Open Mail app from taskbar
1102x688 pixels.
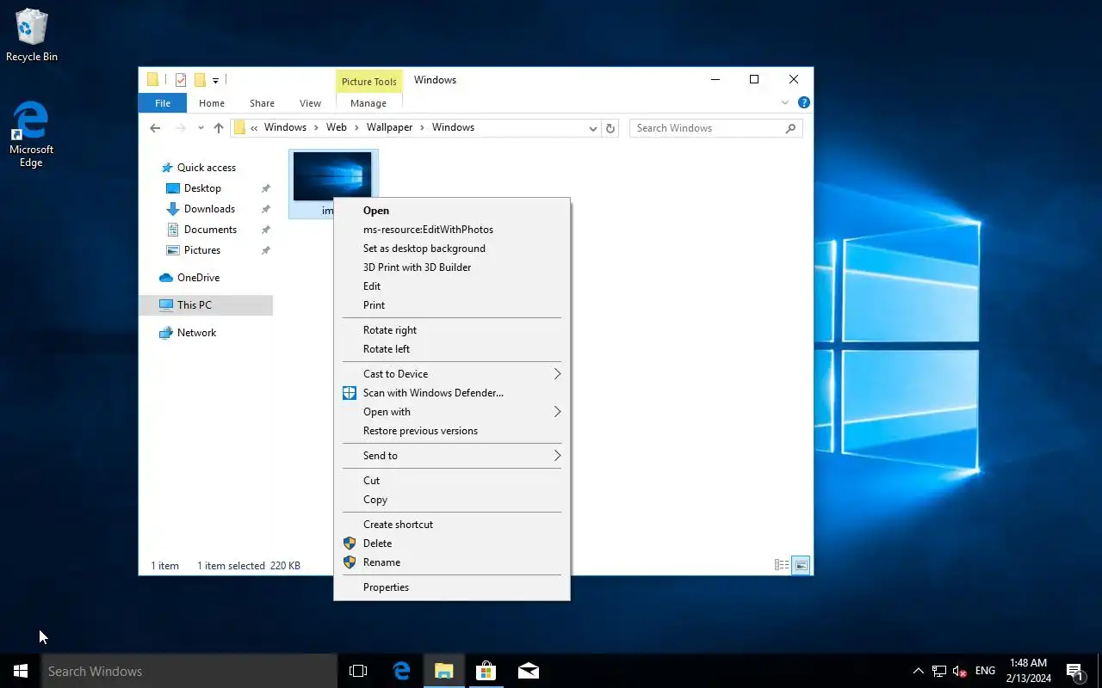529,671
